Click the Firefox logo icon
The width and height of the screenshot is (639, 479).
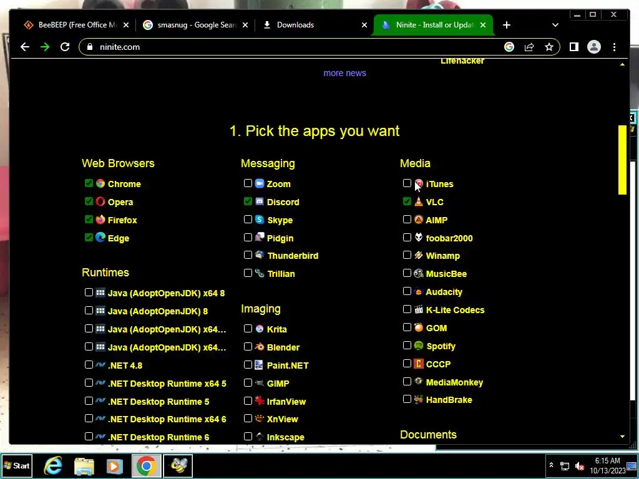click(100, 220)
